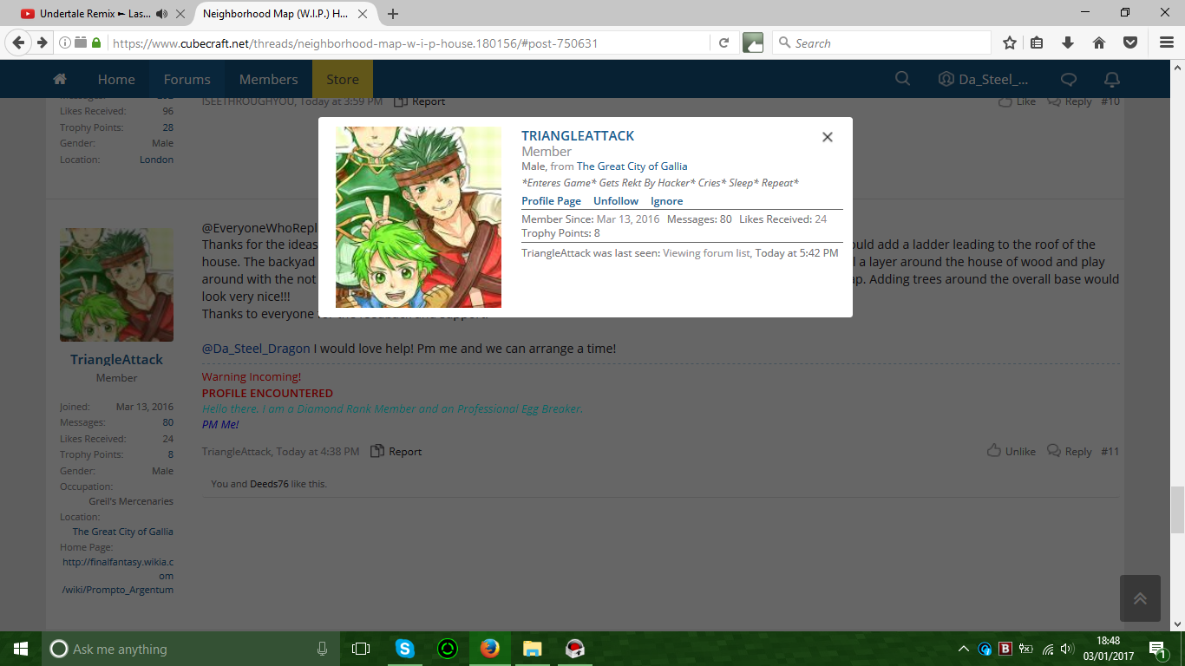Open the alerts bell icon
Image resolution: width=1185 pixels, height=666 pixels.
[1111, 79]
